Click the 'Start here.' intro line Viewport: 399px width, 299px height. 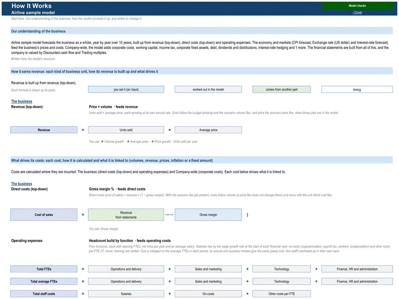click(x=76, y=19)
